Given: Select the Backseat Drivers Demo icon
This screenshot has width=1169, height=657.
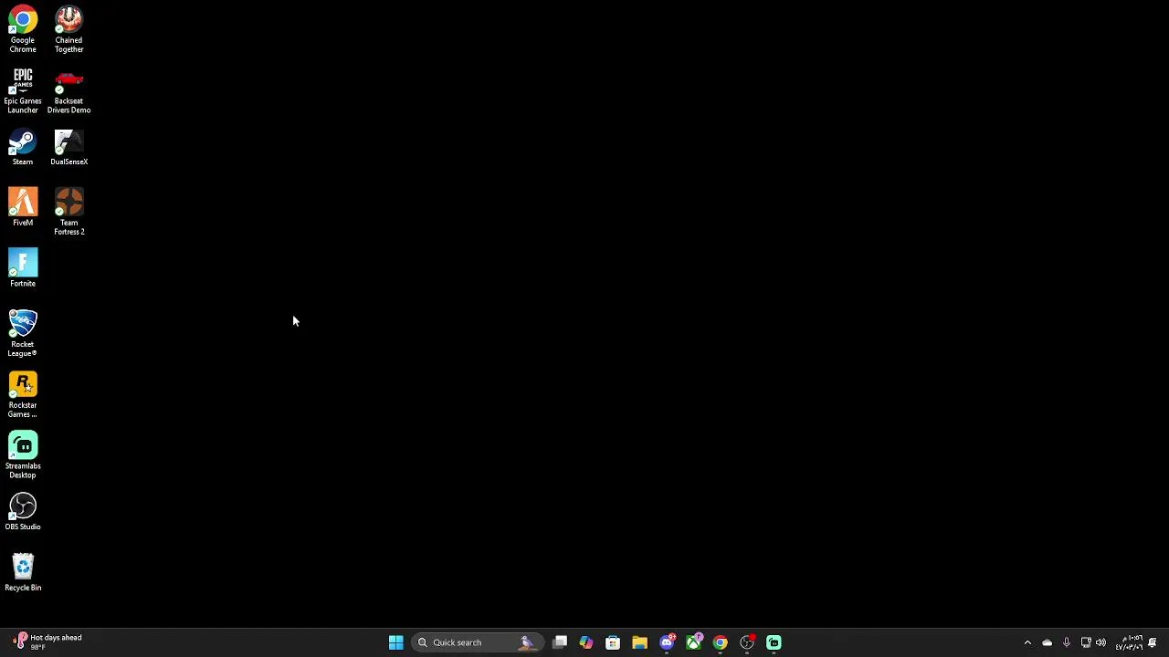Looking at the screenshot, I should pos(68,91).
